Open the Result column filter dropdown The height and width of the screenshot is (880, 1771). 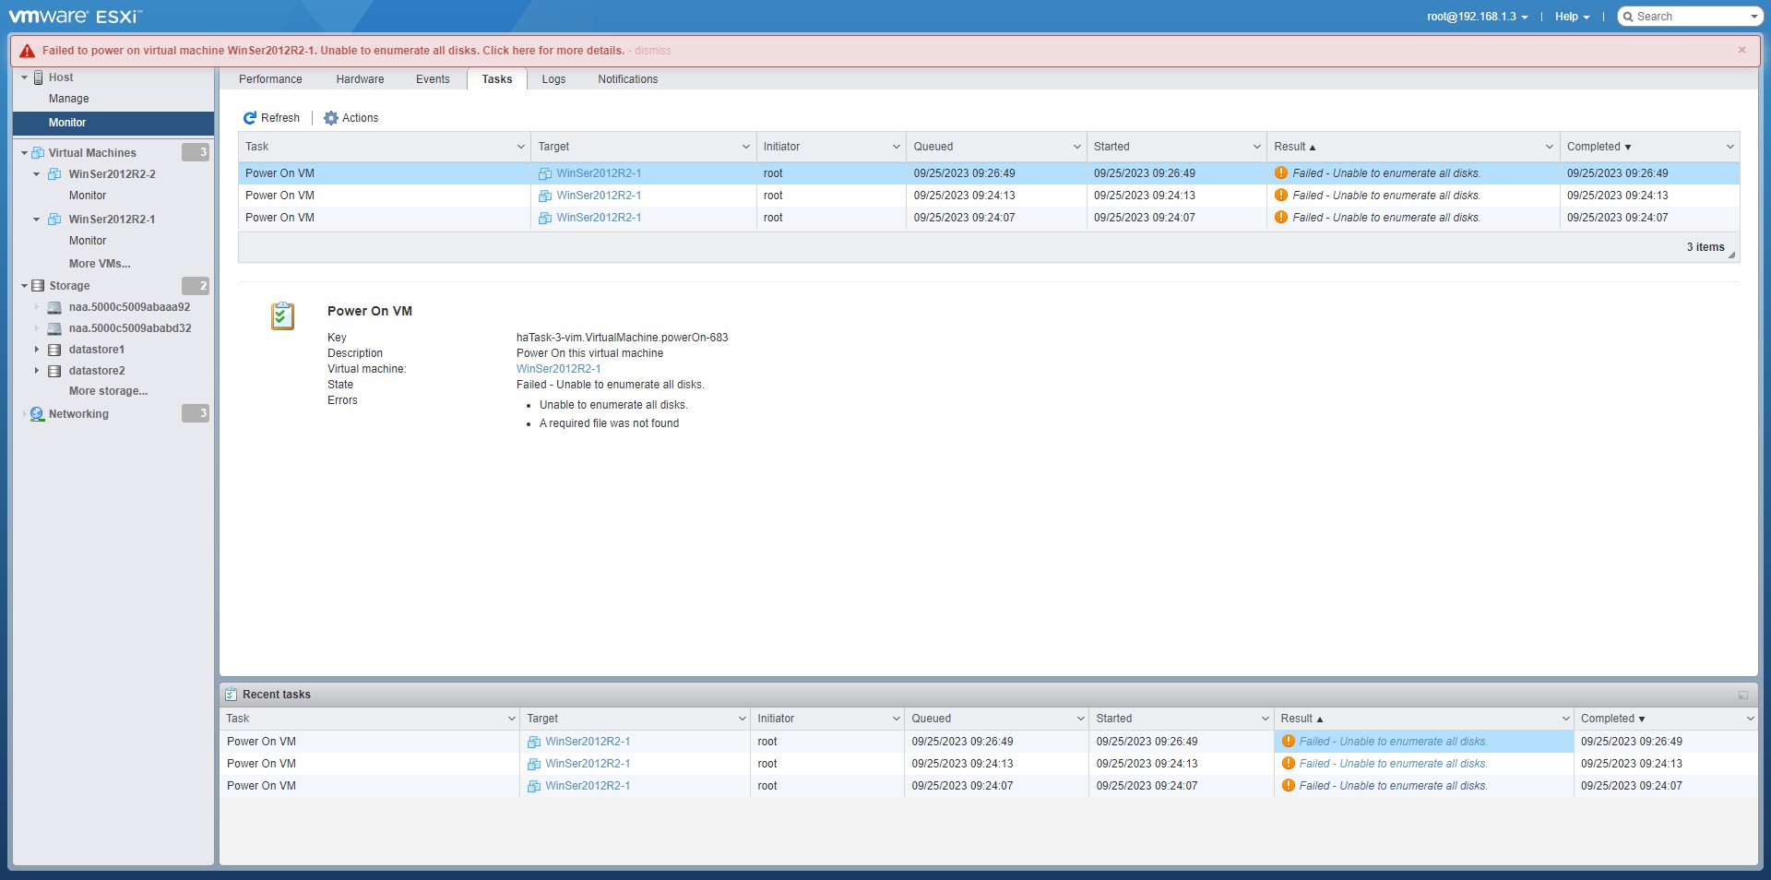pos(1549,147)
